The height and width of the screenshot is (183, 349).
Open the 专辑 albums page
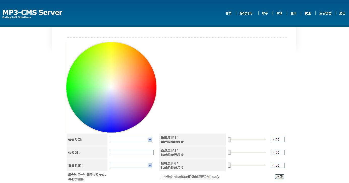[x=279, y=13]
